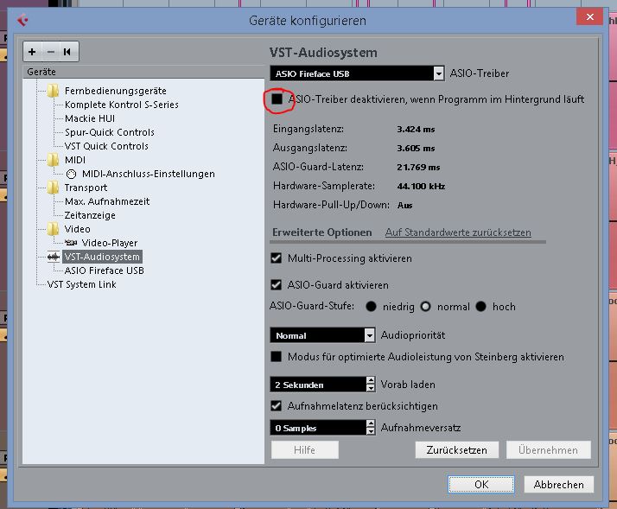Click the Cubase logo in title bar
This screenshot has height=509, width=617.
click(x=22, y=20)
